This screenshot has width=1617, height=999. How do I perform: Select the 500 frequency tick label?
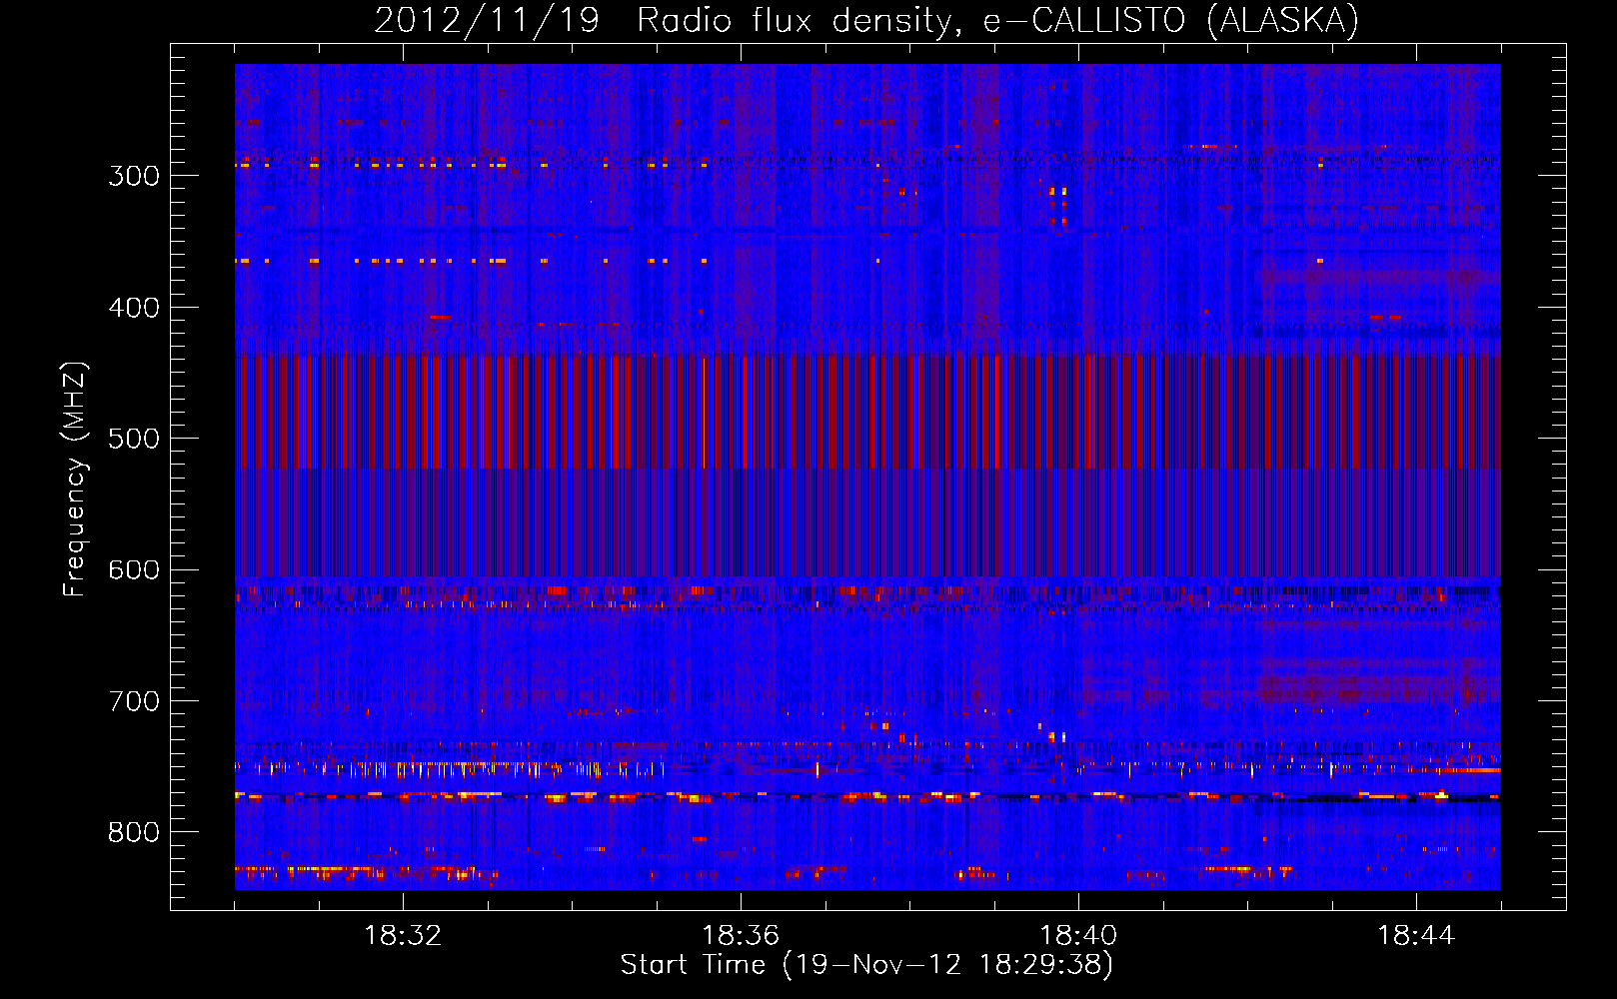click(x=134, y=439)
